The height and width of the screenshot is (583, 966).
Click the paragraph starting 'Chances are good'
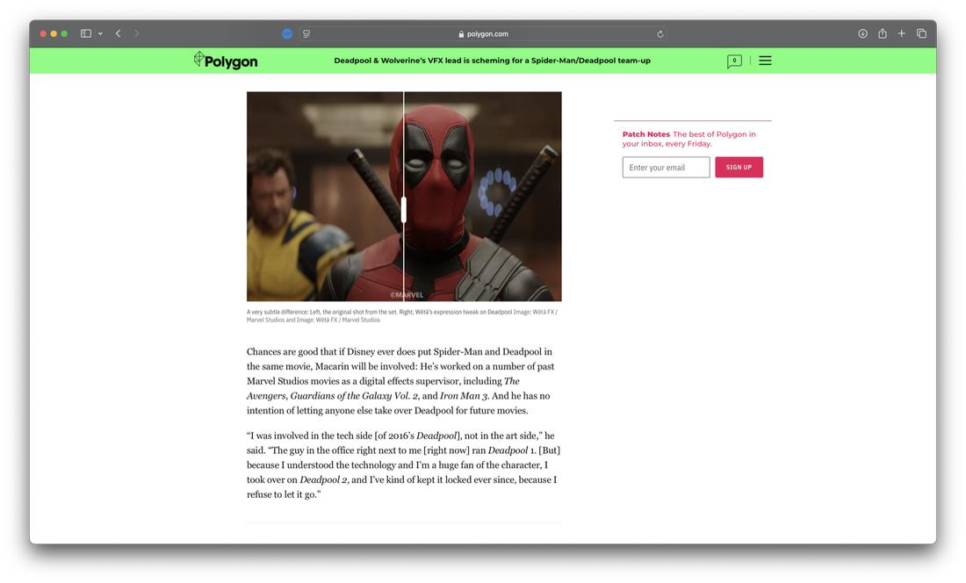click(x=400, y=381)
